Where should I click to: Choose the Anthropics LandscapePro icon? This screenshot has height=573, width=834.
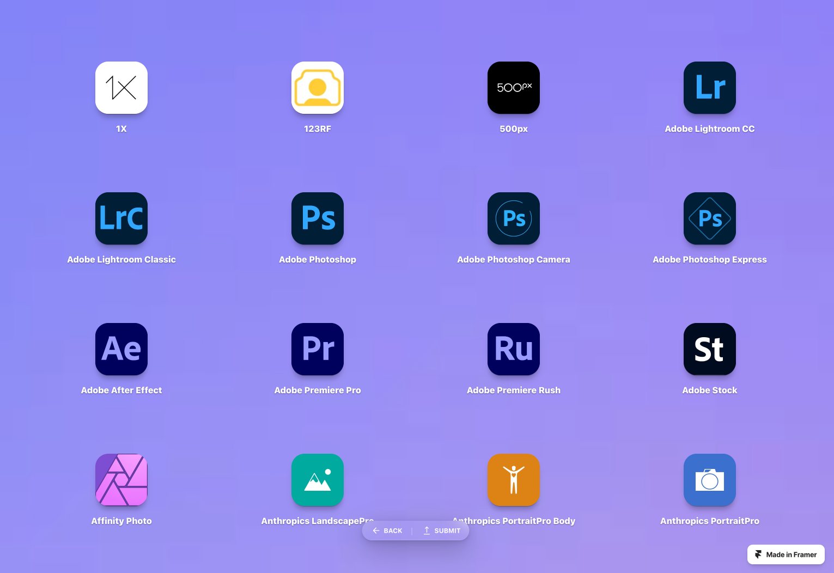coord(318,480)
